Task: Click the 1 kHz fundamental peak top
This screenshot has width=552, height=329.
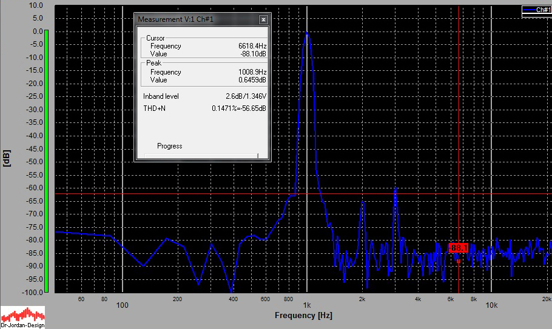Action: pyautogui.click(x=308, y=33)
